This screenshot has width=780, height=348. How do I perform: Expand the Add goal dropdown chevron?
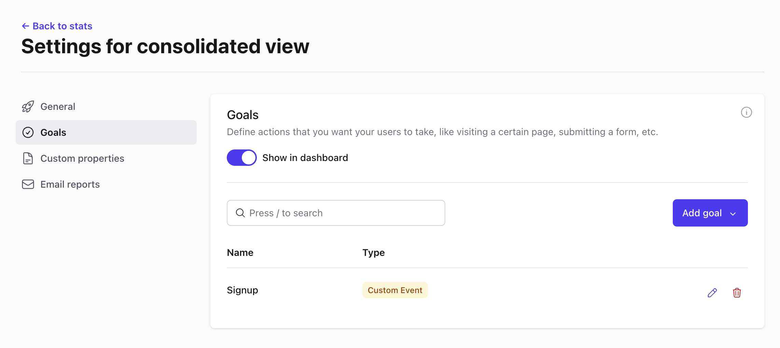coord(733,214)
